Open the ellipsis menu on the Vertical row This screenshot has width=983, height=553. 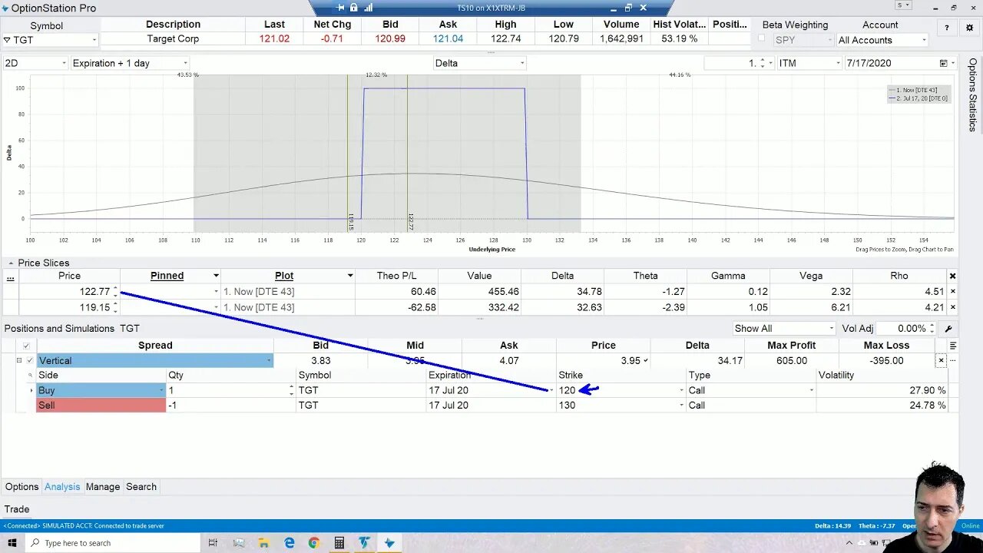pos(953,360)
